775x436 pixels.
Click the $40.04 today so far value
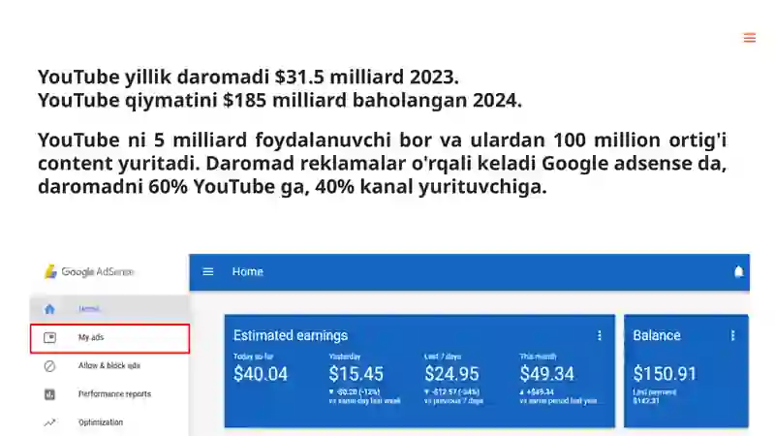[x=261, y=374]
